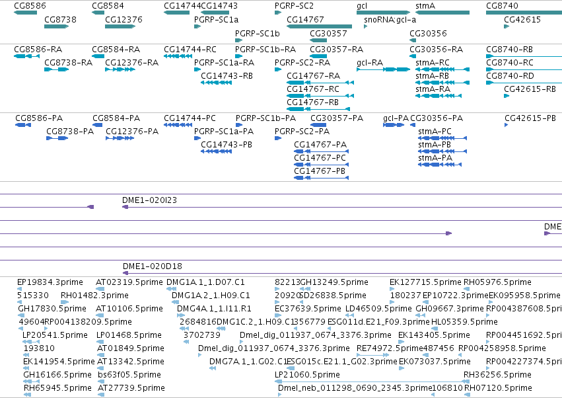This screenshot has width=562, height=398.
Task: Open the gcl-RA transcript
Action: tap(383, 69)
